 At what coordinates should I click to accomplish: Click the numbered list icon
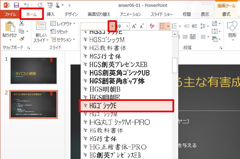click(x=174, y=26)
